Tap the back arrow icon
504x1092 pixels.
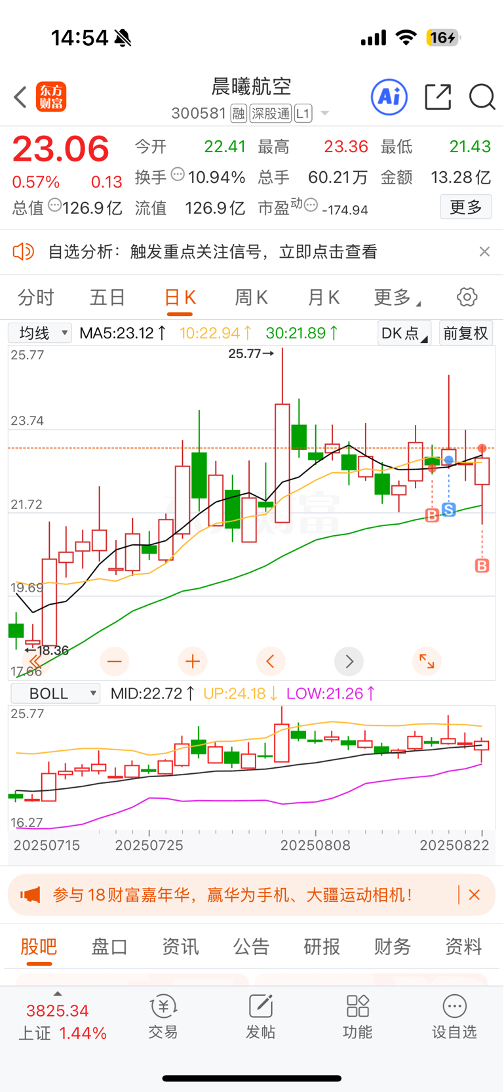point(20,97)
